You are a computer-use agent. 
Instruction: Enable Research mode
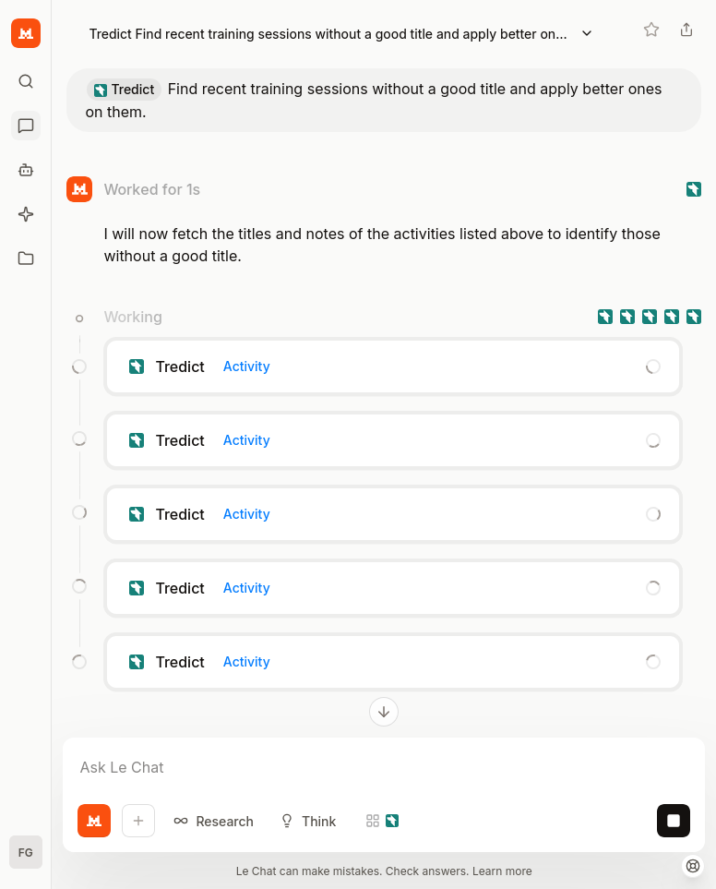point(213,821)
